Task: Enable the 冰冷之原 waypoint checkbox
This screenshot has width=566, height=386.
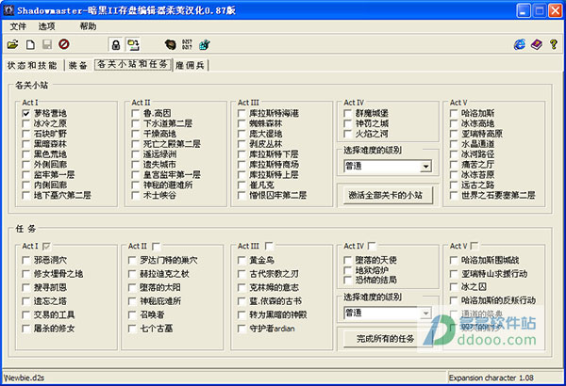Action: [x=26, y=123]
